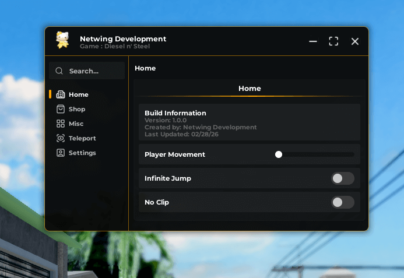Go to the Teleport label in the sidebar

82,138
